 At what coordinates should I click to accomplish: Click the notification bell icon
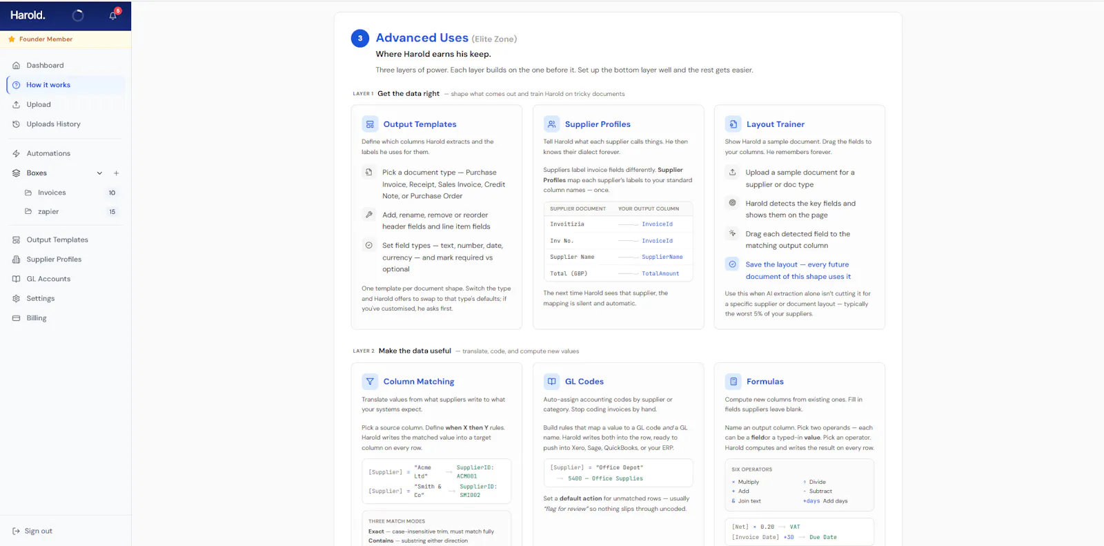pos(113,15)
